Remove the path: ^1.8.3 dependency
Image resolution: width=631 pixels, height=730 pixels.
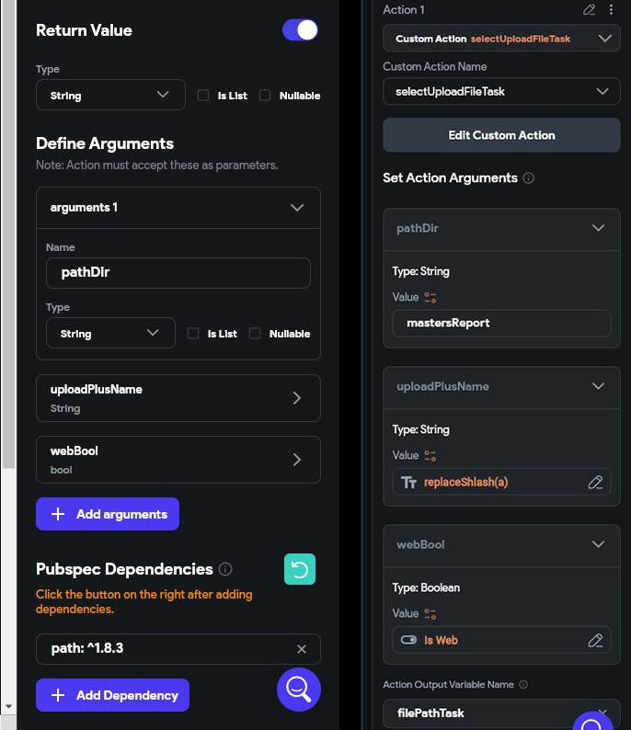click(x=301, y=649)
